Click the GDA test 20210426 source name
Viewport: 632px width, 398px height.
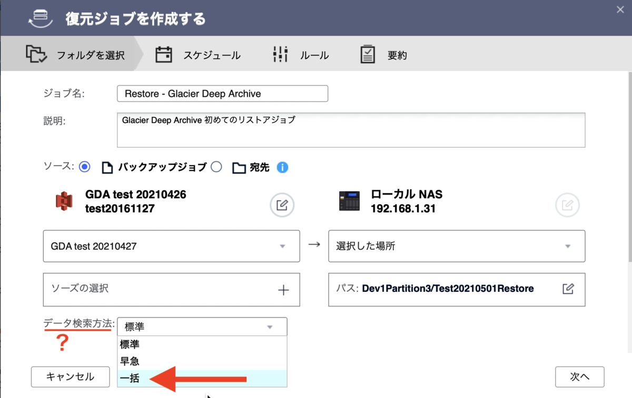(x=135, y=195)
